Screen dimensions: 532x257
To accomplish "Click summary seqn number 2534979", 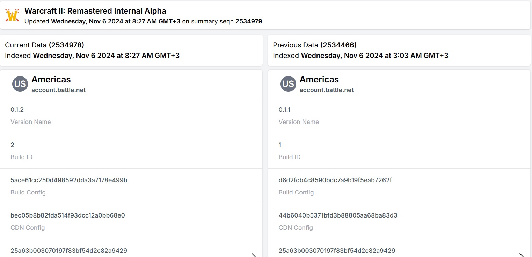I will pyautogui.click(x=248, y=21).
